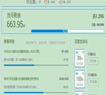Click the 10元叠加包 label
Image resolution: width=106 pixels, height=95 pixels.
[92, 75]
